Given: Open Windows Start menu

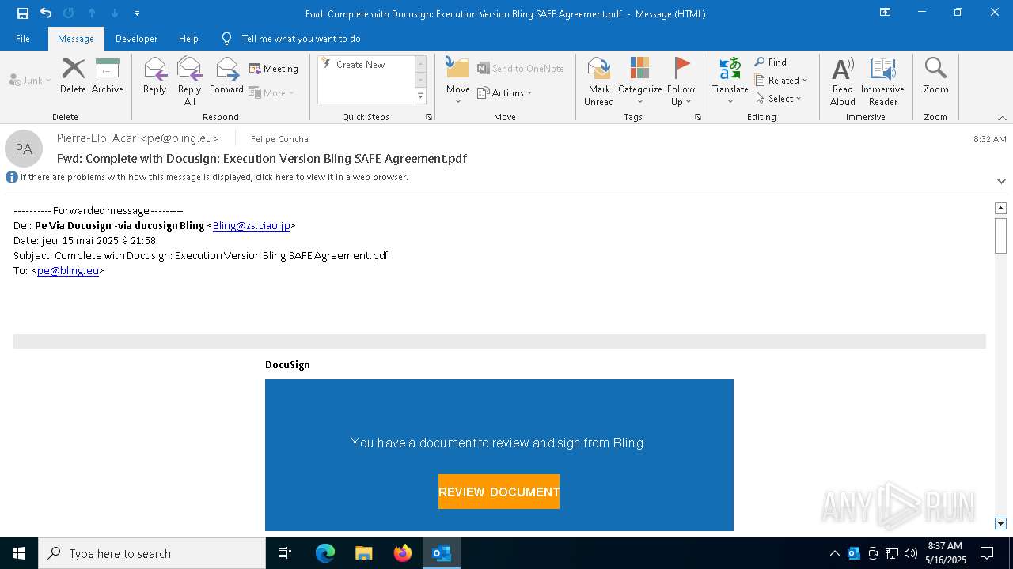Looking at the screenshot, I should tap(19, 553).
